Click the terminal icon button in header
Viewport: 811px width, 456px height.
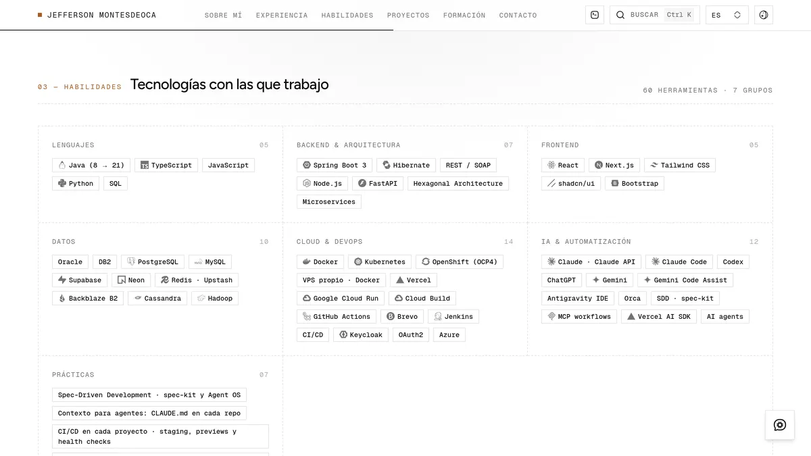point(595,15)
